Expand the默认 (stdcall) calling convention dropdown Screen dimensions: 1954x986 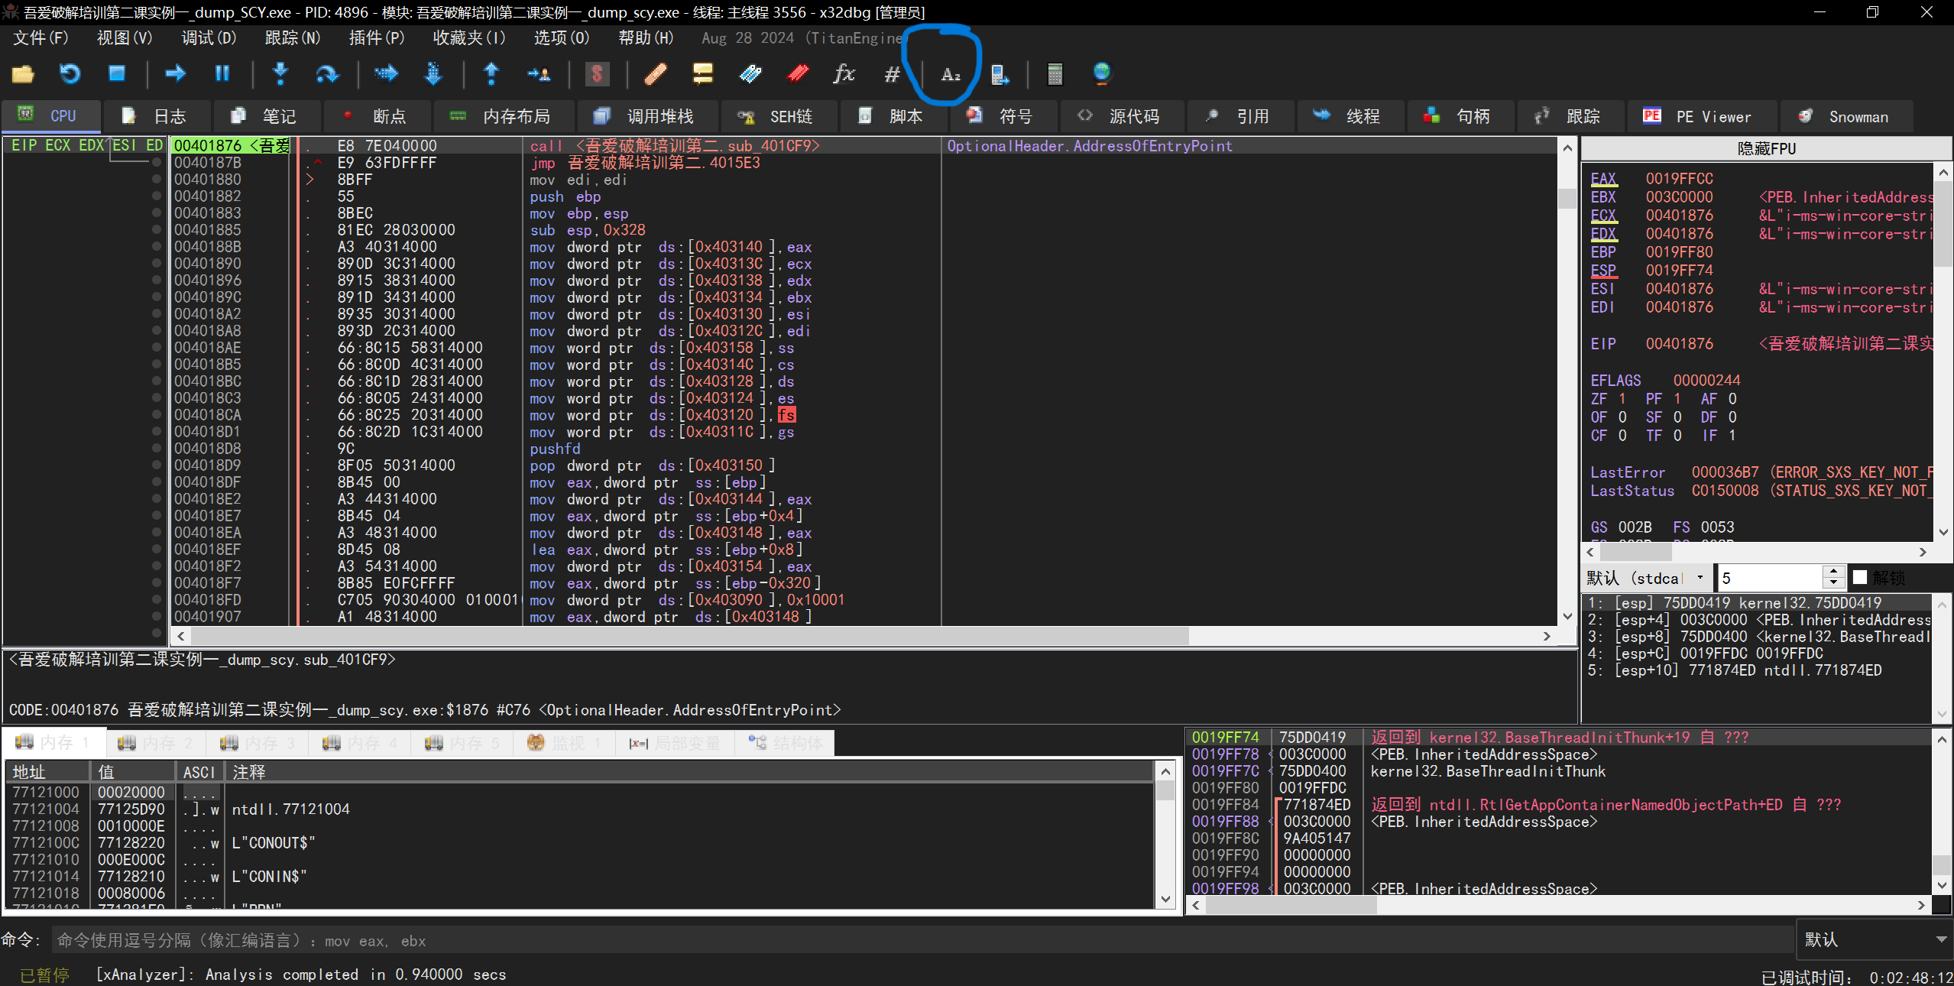(1699, 577)
